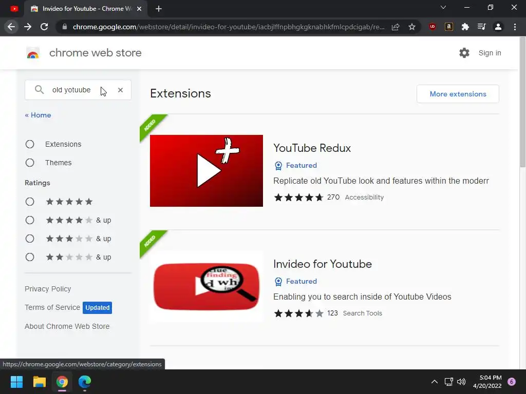Image resolution: width=526 pixels, height=394 pixels.
Task: Click the Chrome Web Store rainbow logo
Action: (x=33, y=53)
